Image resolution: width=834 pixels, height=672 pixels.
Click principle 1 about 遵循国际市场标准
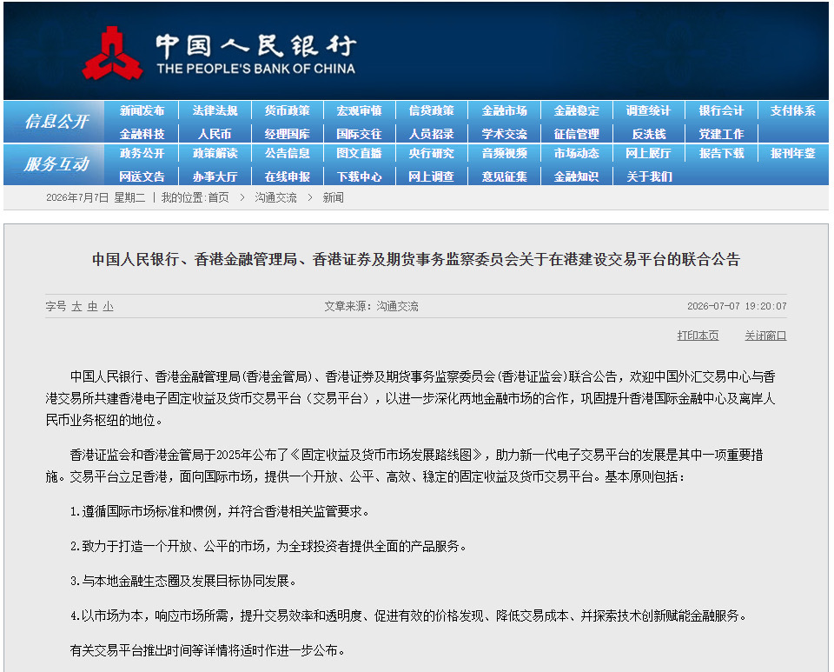click(220, 511)
